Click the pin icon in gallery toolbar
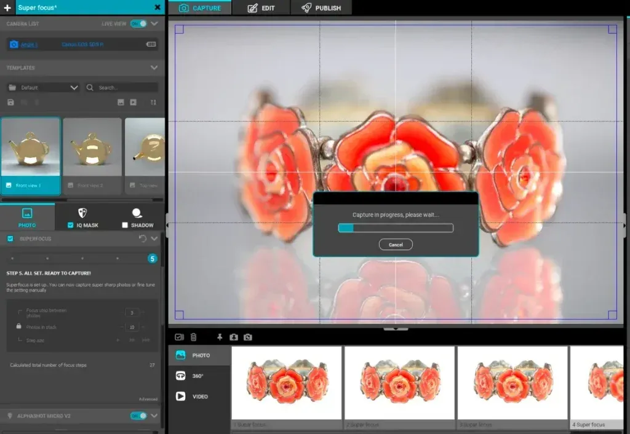Viewport: 630px width, 434px height. click(x=220, y=337)
